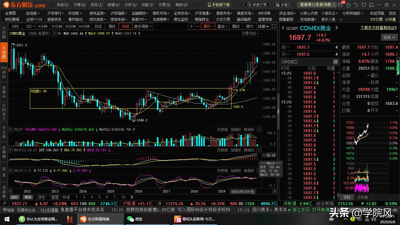The image size is (400, 225).
Task: Close the MACD indicator panel
Action: [x=259, y=150]
